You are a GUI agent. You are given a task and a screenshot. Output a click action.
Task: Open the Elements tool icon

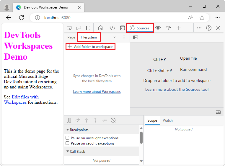[x=112, y=28]
